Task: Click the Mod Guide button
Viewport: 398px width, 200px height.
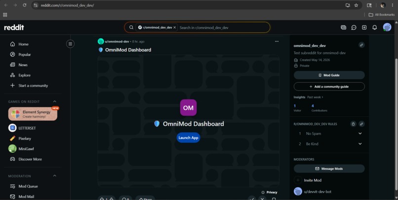Action: 329,75
